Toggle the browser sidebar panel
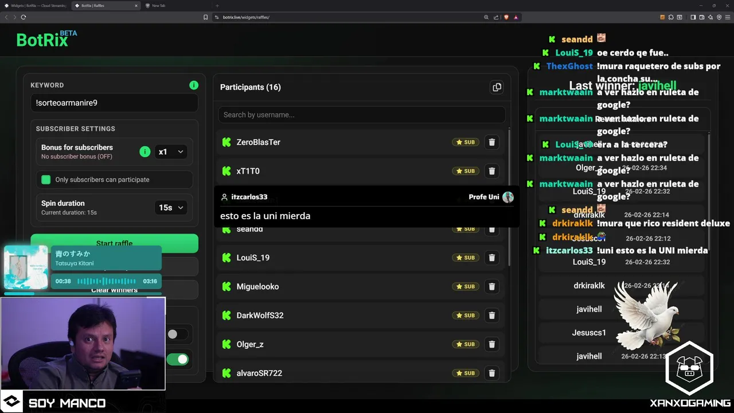The height and width of the screenshot is (413, 734). point(693,17)
